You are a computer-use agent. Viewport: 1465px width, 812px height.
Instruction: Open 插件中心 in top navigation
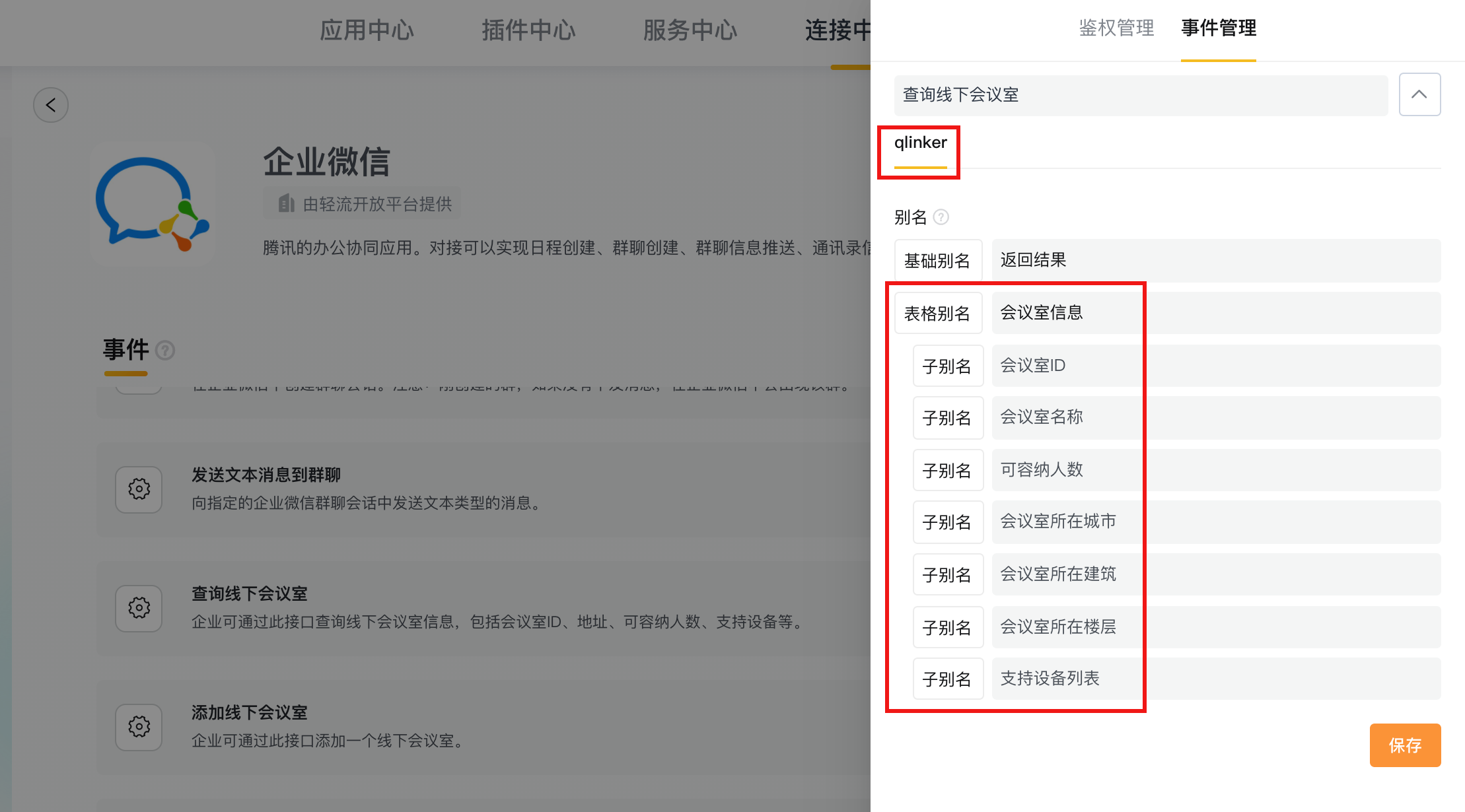pyautogui.click(x=528, y=30)
